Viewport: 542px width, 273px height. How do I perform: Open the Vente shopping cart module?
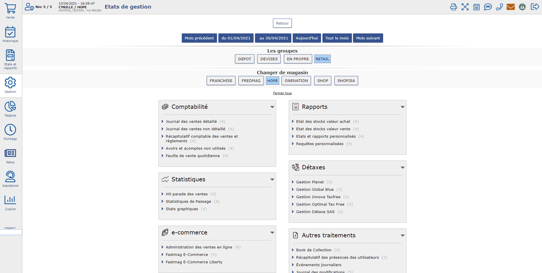(x=10, y=11)
